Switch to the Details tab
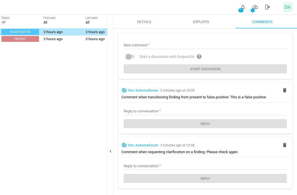 pos(144,22)
